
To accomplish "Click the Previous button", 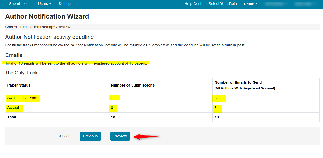I will [x=90, y=136].
